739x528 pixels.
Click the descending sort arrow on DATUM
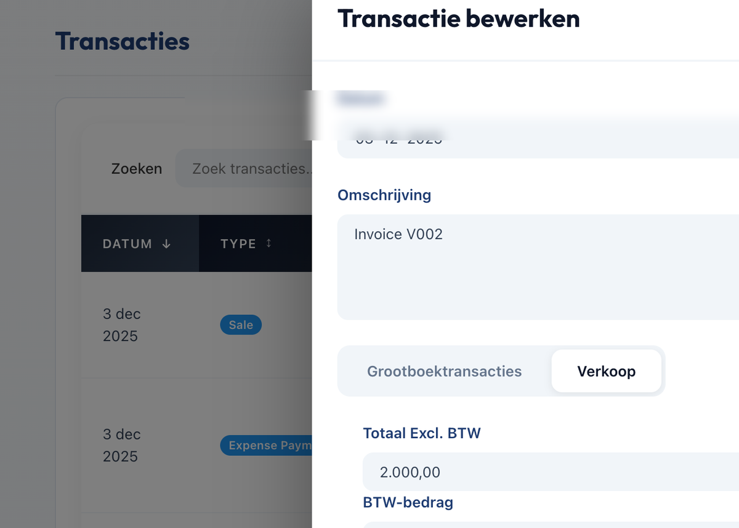pyautogui.click(x=166, y=244)
